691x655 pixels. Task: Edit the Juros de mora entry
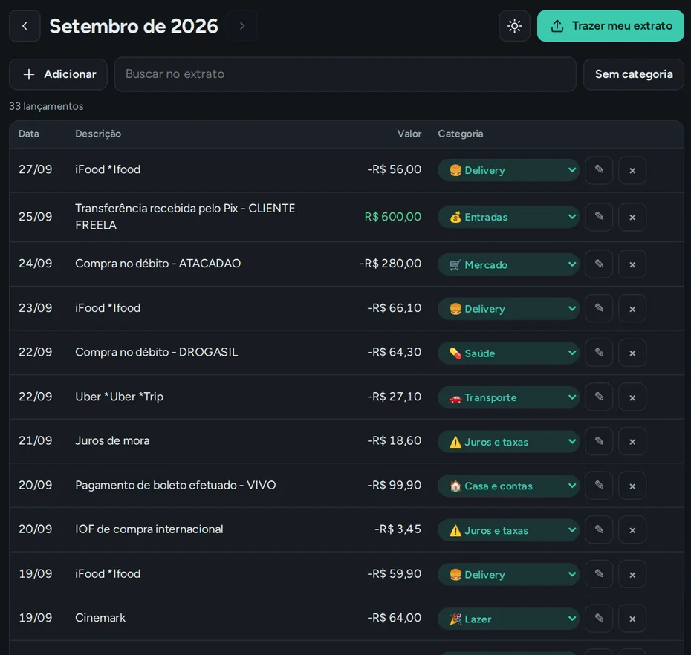599,441
